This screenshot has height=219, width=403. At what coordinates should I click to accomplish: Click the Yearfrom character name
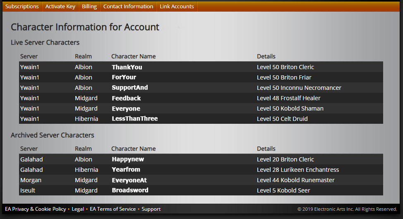pyautogui.click(x=126, y=170)
